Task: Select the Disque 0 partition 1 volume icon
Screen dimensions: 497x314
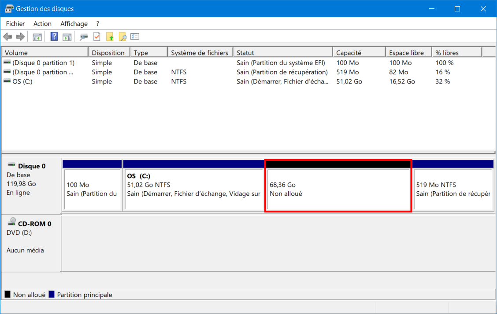Action: coord(7,62)
